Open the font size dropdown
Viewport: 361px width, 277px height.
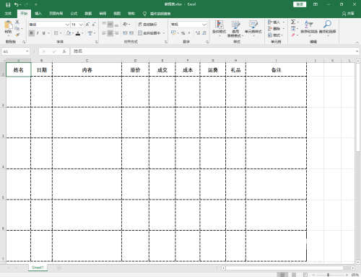pos(81,25)
